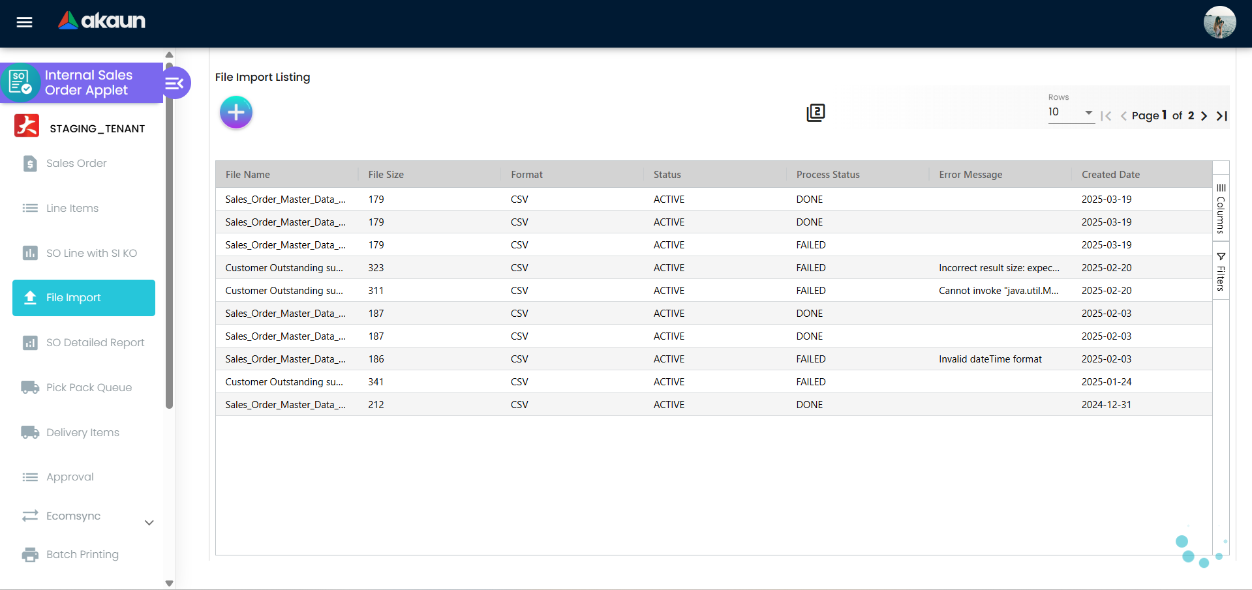The height and width of the screenshot is (590, 1252).
Task: Jump to the last page icon
Action: coord(1221,116)
